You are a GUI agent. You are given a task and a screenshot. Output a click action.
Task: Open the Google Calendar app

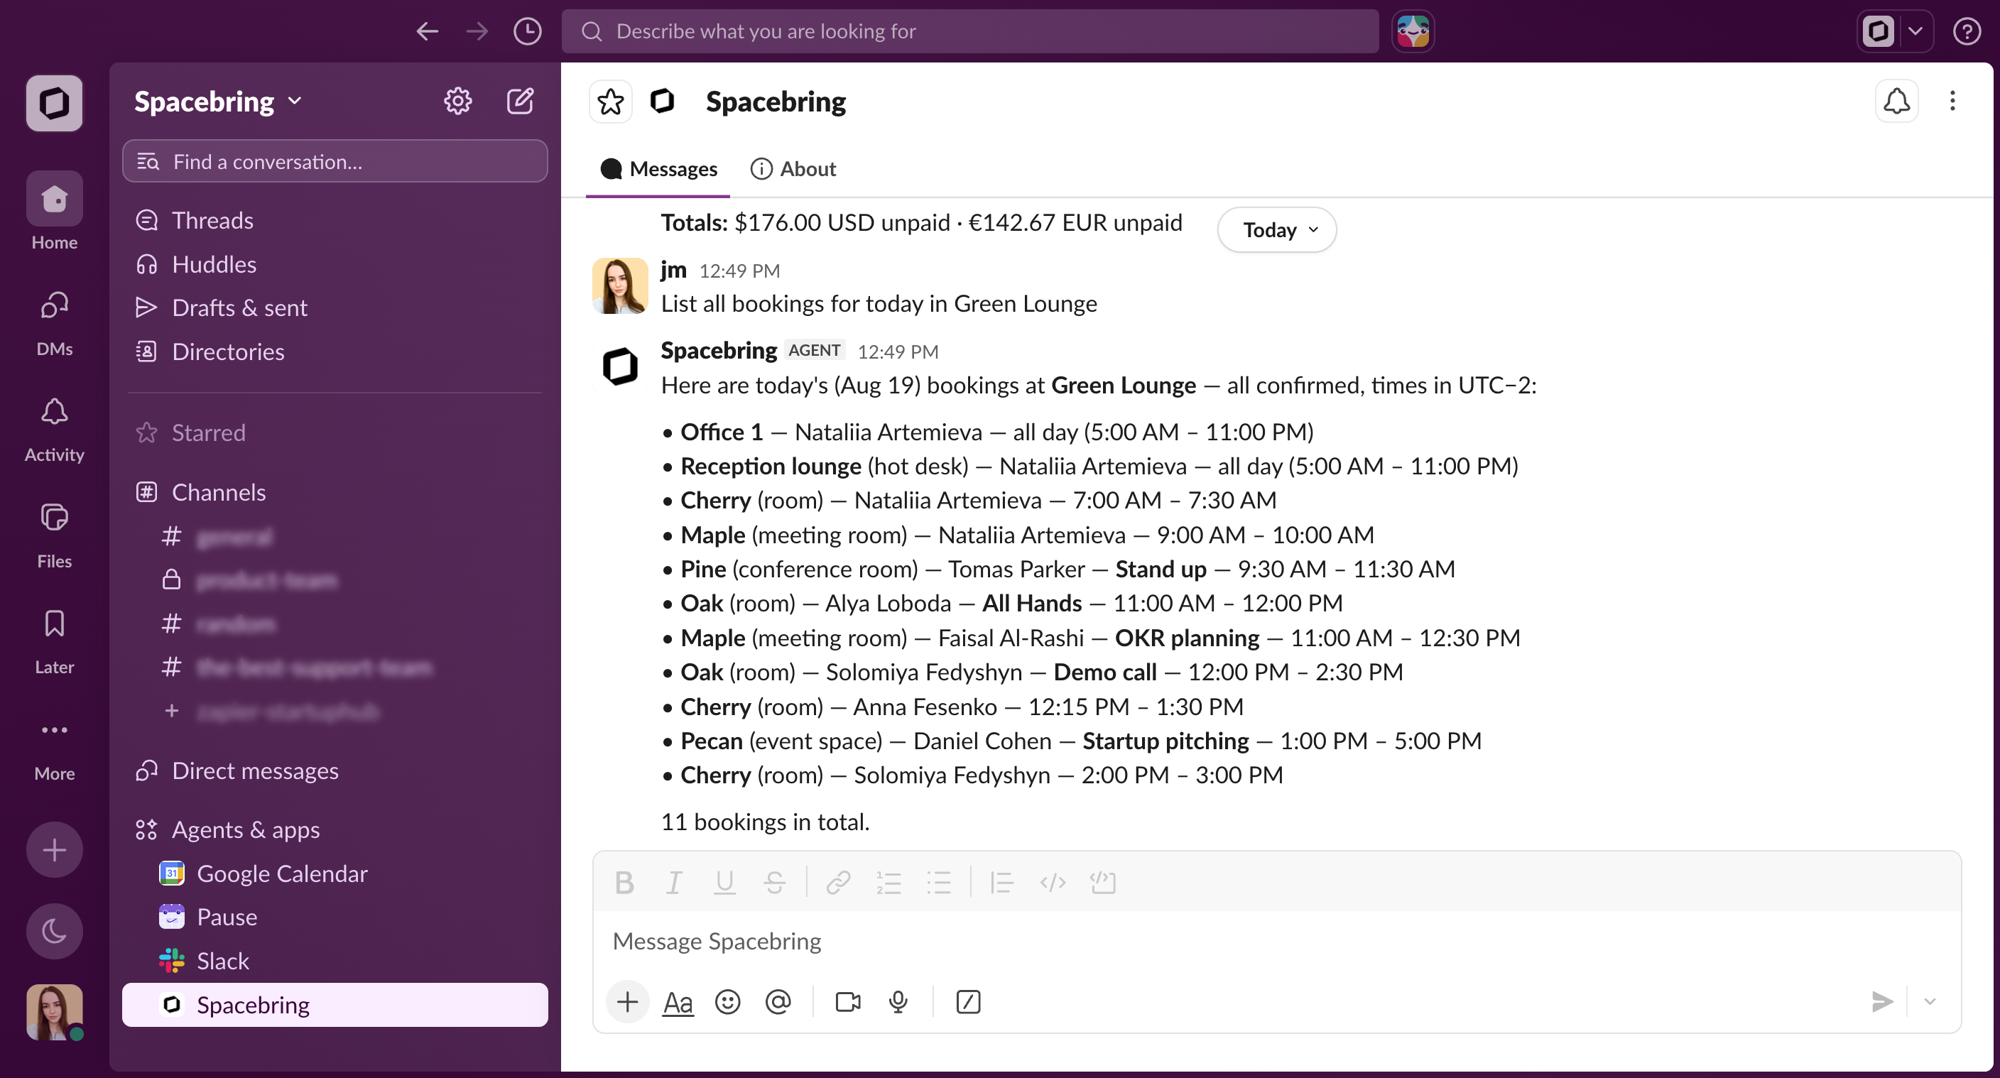(x=335, y=873)
